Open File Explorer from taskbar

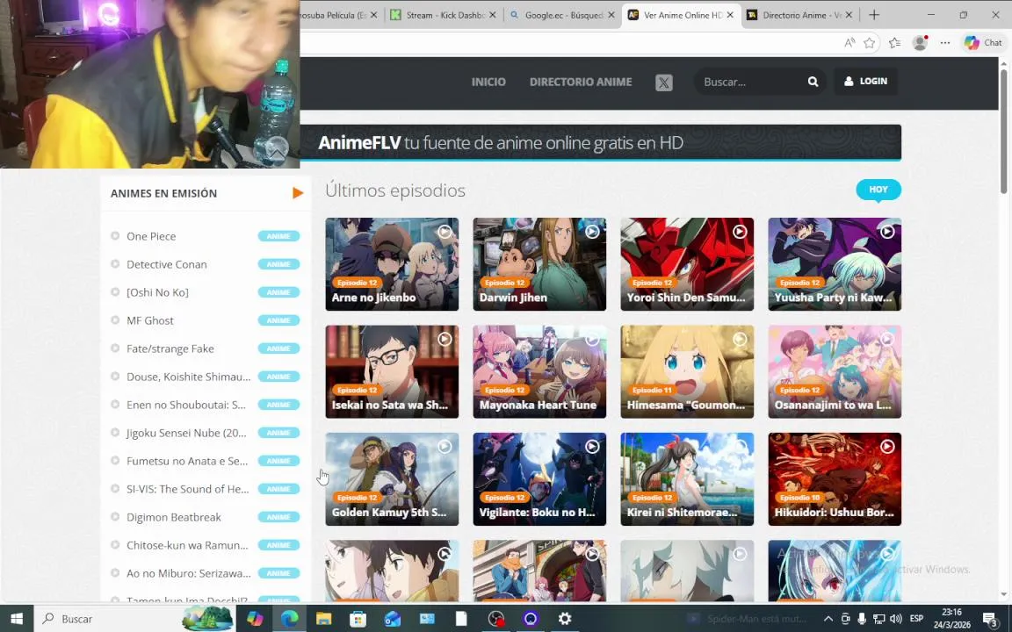coord(323,619)
